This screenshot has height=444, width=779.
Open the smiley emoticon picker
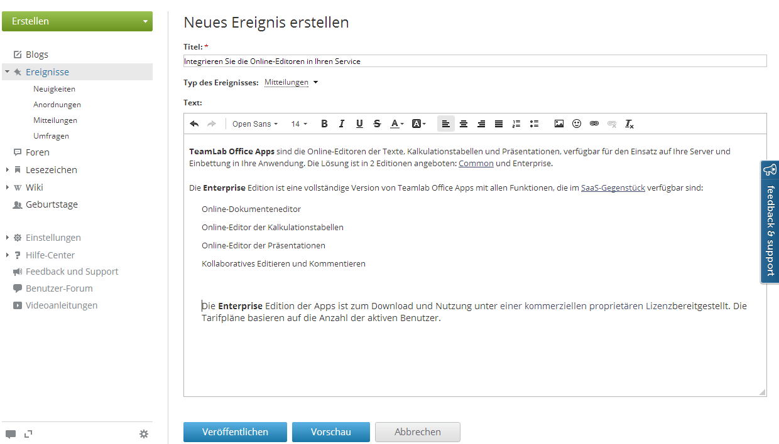point(577,124)
